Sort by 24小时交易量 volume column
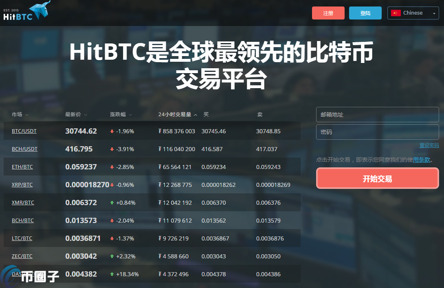This screenshot has height=288, width=444. tap(178, 115)
